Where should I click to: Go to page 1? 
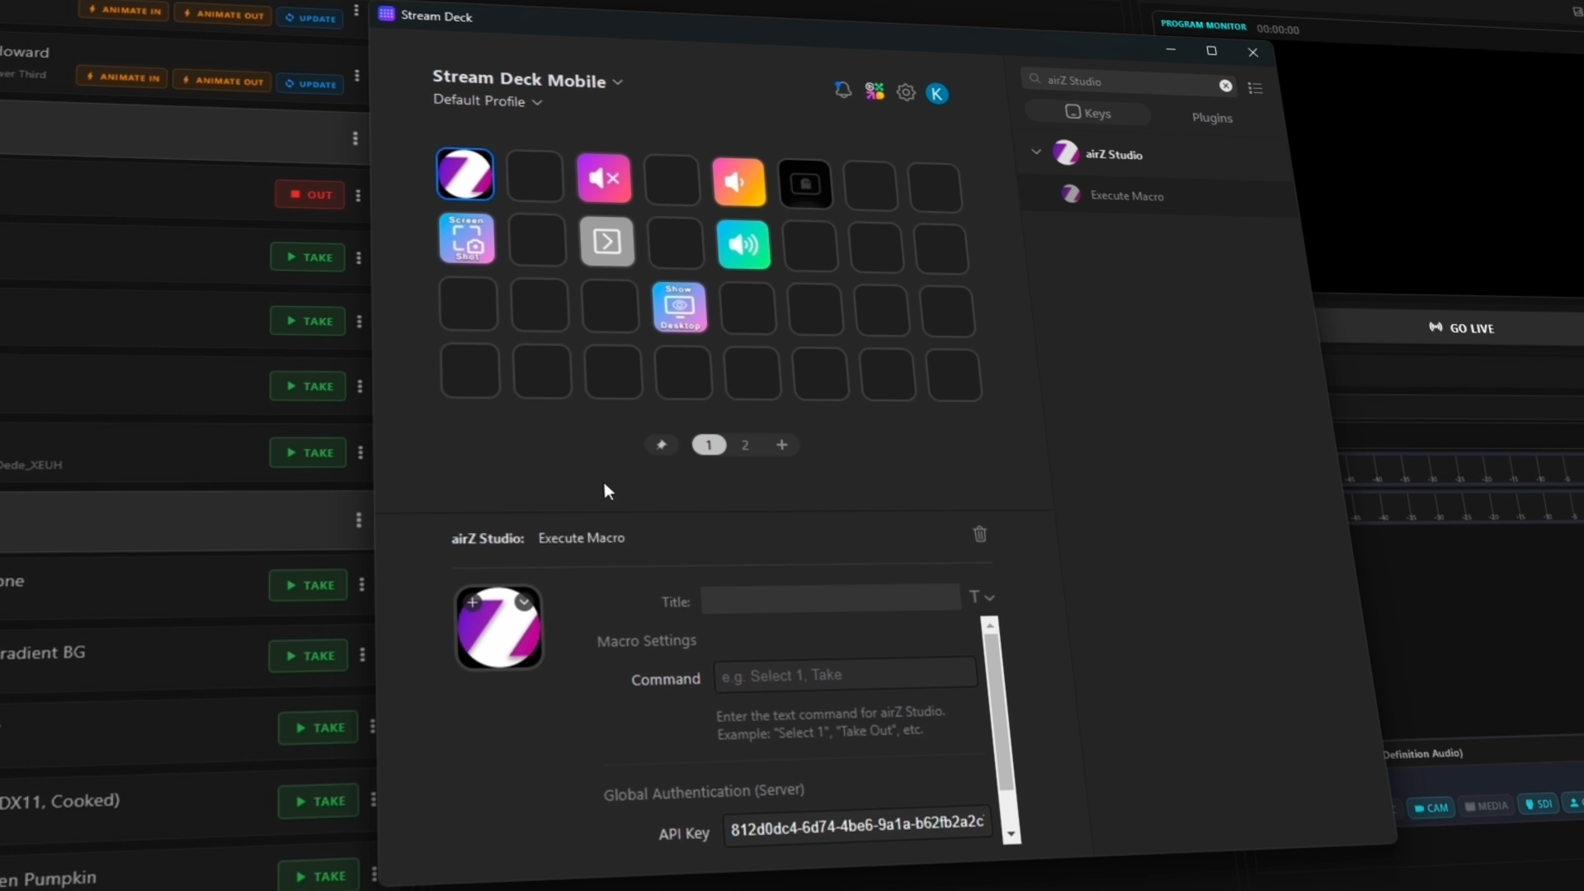[x=709, y=445]
